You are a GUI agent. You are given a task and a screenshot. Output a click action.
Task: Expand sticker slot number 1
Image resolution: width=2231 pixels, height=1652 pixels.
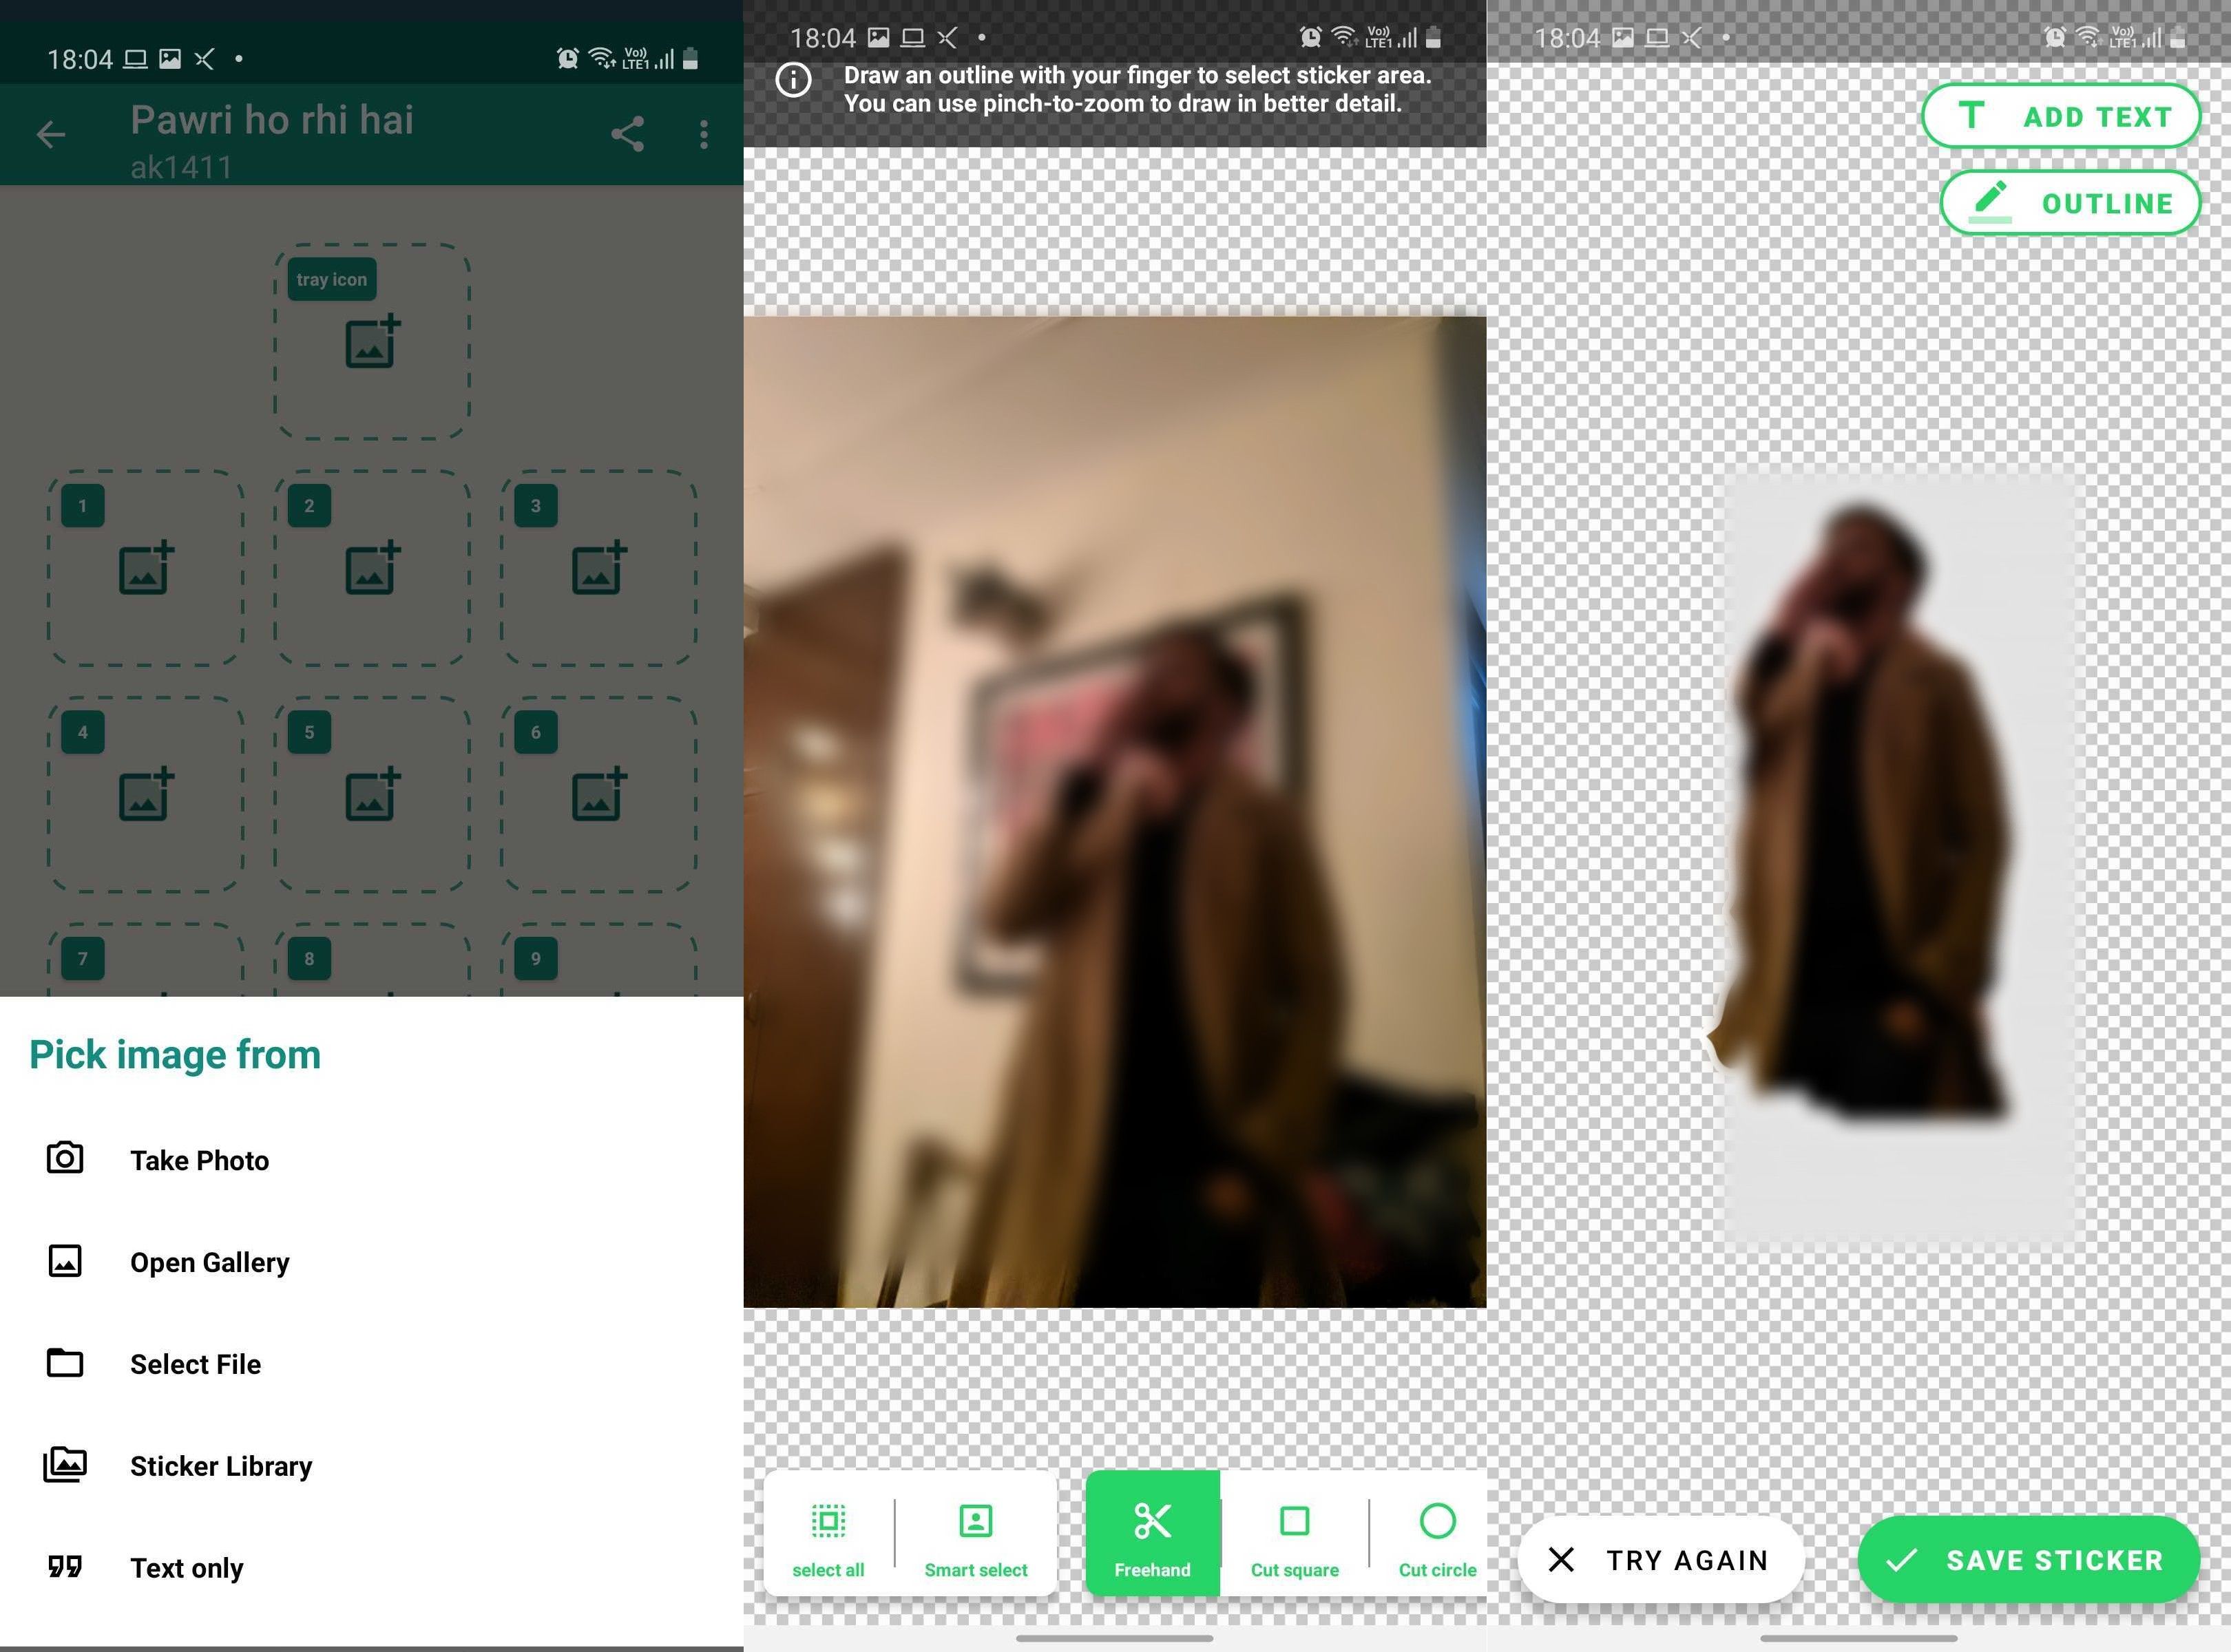coord(146,564)
